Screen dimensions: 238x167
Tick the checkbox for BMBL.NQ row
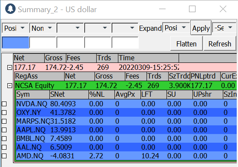[4, 139]
